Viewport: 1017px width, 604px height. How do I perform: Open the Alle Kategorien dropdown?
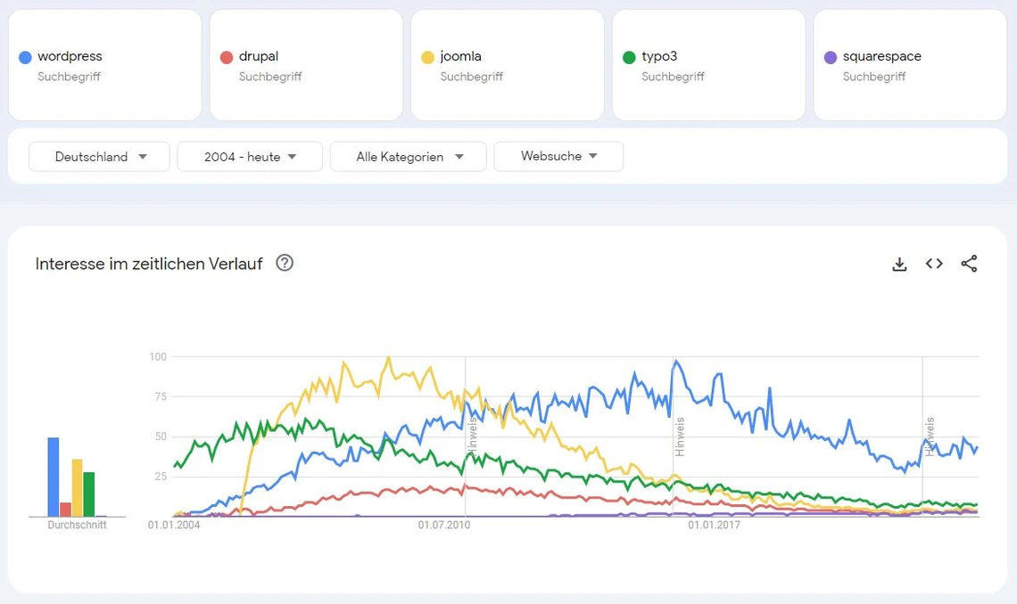(x=408, y=157)
